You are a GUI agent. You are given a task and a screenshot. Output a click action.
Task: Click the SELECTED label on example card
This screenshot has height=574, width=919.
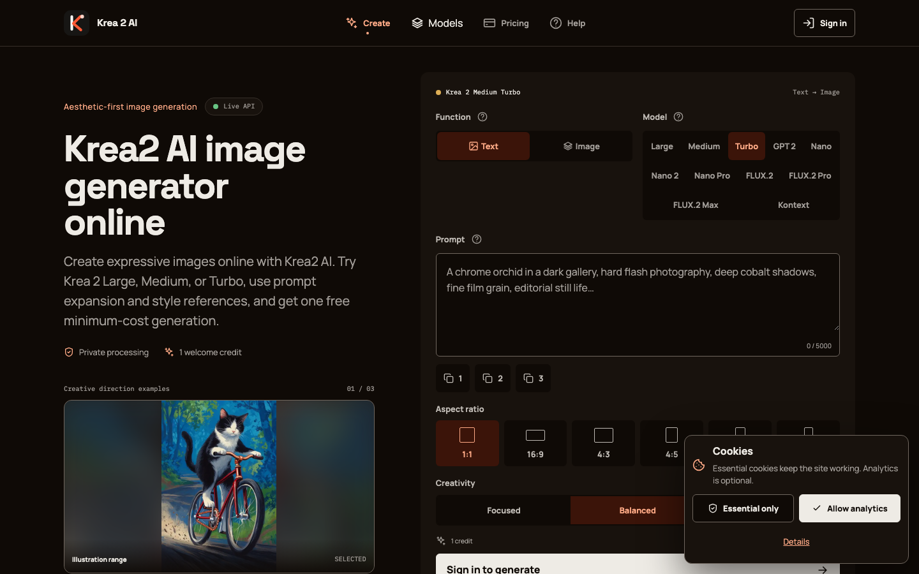(x=350, y=559)
